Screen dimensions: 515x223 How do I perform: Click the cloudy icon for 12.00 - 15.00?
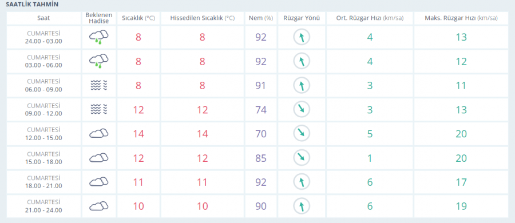(99, 133)
